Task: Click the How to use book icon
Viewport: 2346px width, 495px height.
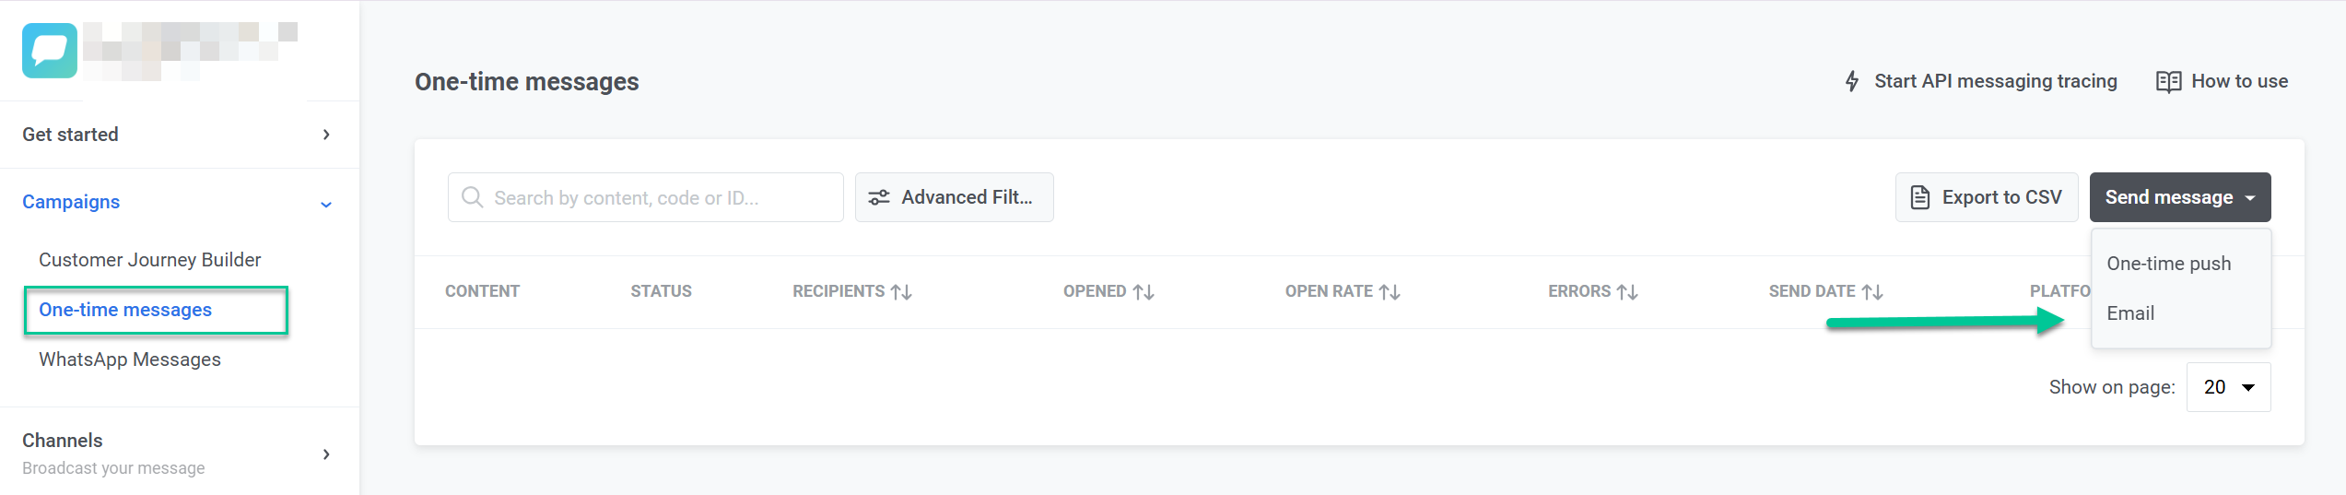Action: 2168,81
